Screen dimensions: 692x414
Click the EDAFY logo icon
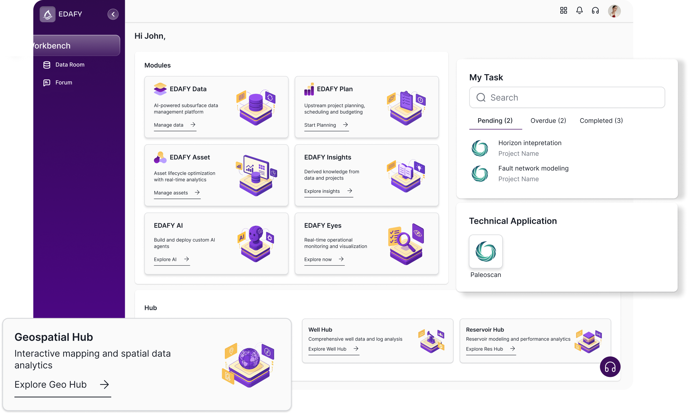pyautogui.click(x=47, y=14)
